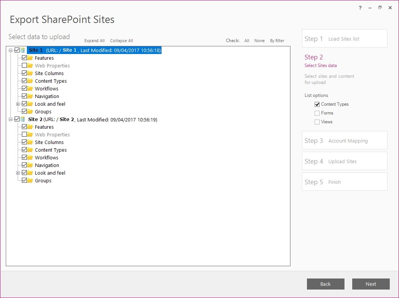Image resolution: width=399 pixels, height=298 pixels.
Task: Click the Workflows folder icon under Site 1
Action: [x=30, y=88]
